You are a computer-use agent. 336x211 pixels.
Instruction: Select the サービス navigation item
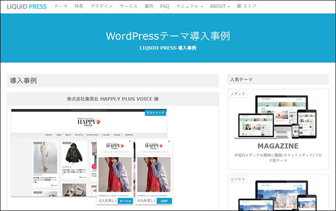pyautogui.click(x=128, y=7)
